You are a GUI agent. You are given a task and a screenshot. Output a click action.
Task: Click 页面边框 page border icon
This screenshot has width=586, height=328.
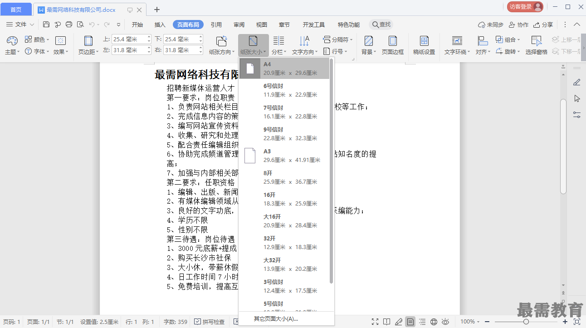click(392, 41)
